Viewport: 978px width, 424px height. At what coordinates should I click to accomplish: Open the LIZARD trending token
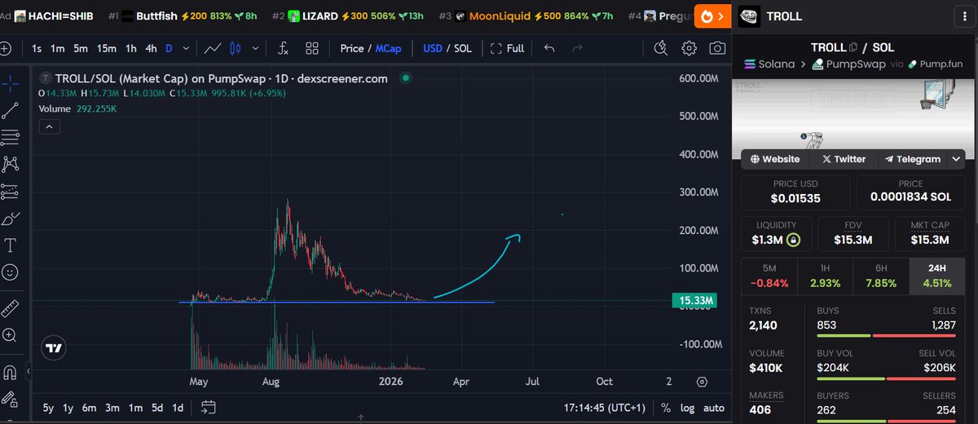pyautogui.click(x=347, y=16)
